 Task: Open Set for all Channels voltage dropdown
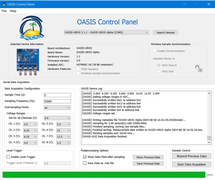(x=57, y=118)
